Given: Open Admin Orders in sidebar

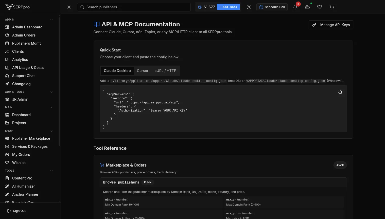Looking at the screenshot, I should point(29,35).
